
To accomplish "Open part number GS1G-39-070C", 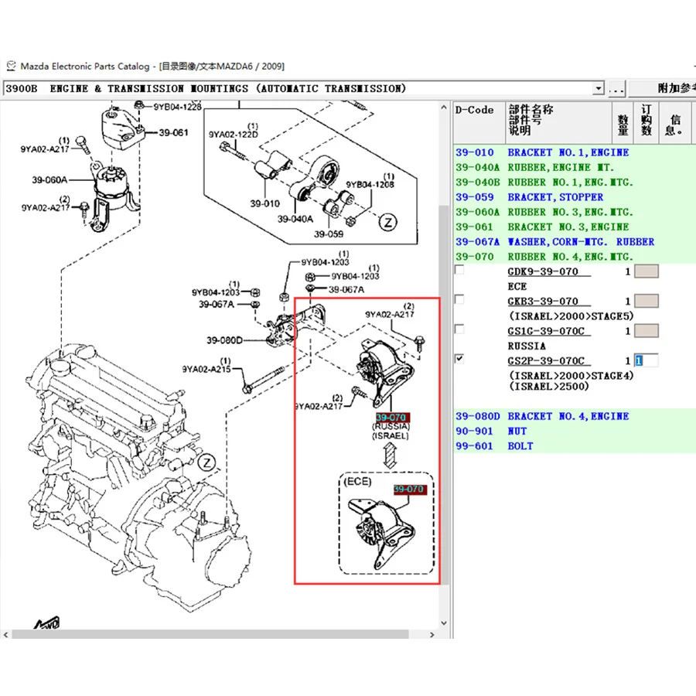I will pos(546,331).
